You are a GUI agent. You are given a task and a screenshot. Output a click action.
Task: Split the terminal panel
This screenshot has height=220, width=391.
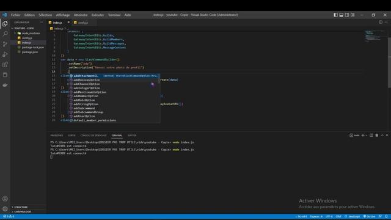[x=371, y=135]
